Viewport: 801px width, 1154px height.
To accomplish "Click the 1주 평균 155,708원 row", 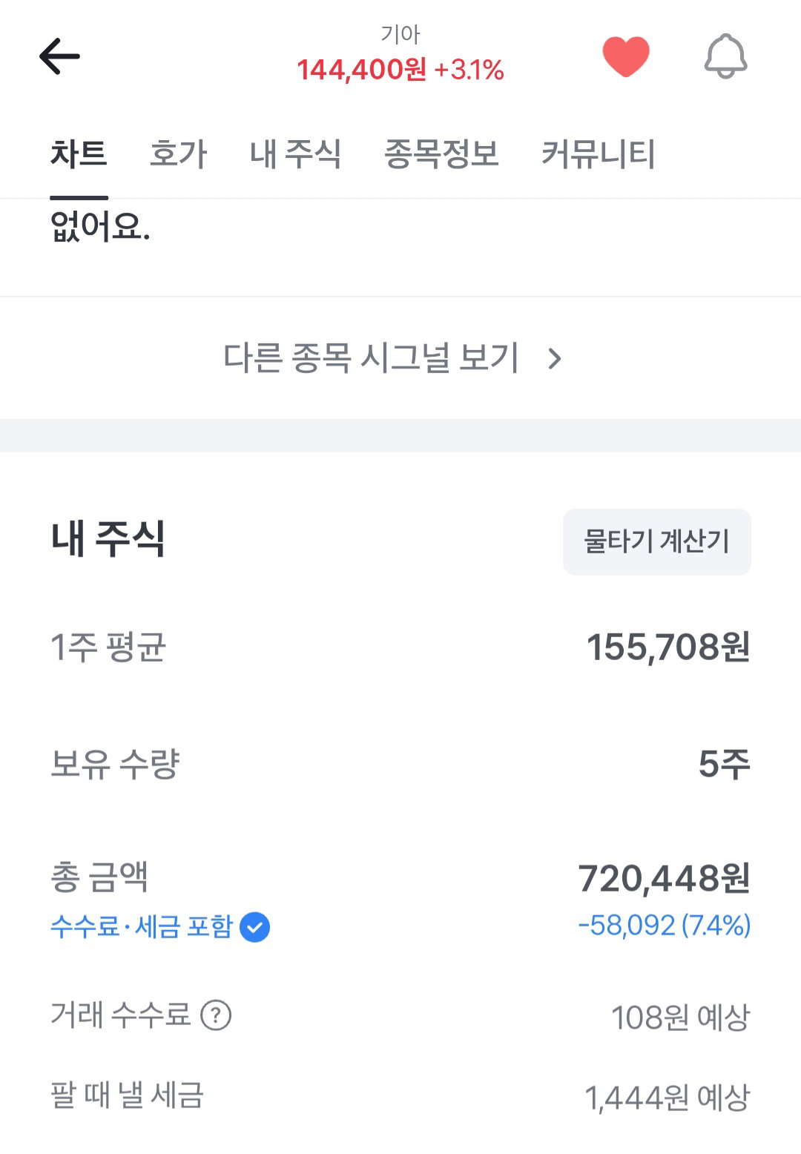I will pyautogui.click(x=400, y=647).
